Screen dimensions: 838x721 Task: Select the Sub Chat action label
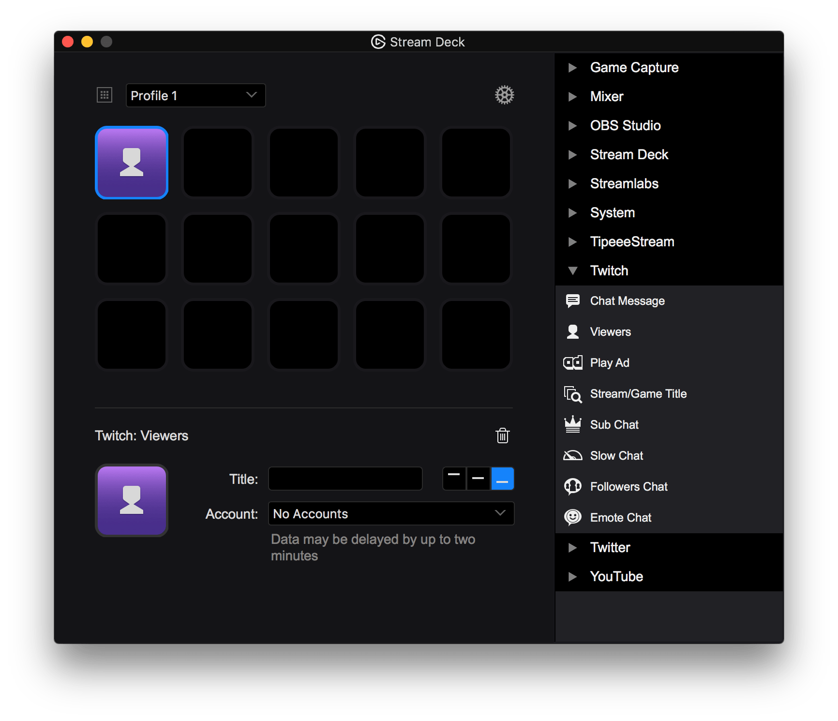614,425
